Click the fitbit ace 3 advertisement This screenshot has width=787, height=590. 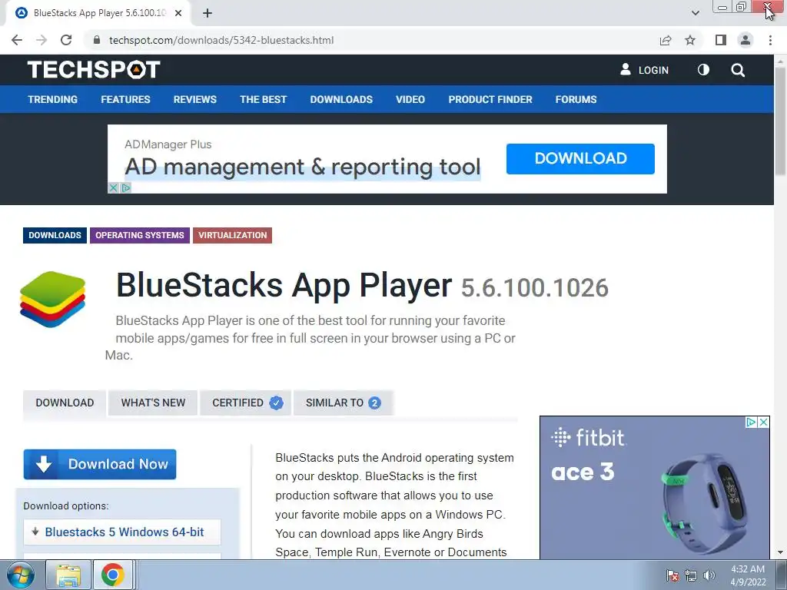[655, 487]
